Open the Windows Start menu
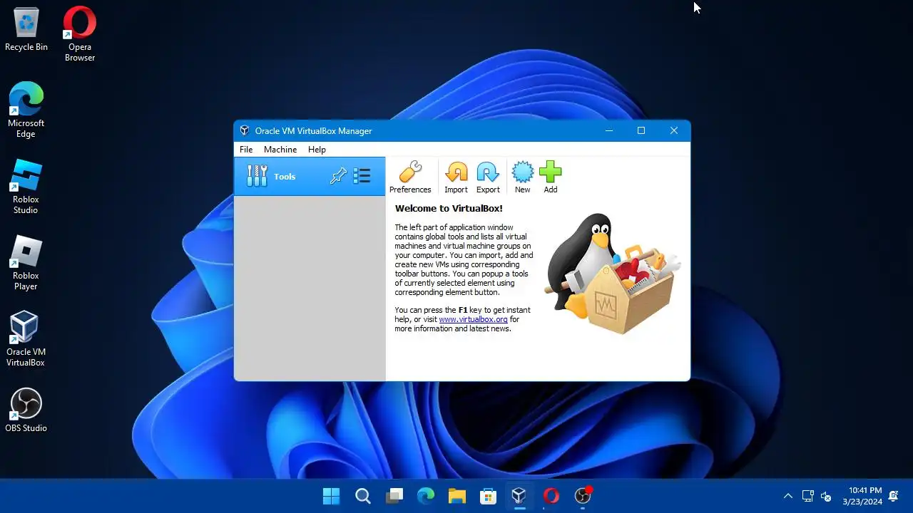913x513 pixels. tap(331, 496)
